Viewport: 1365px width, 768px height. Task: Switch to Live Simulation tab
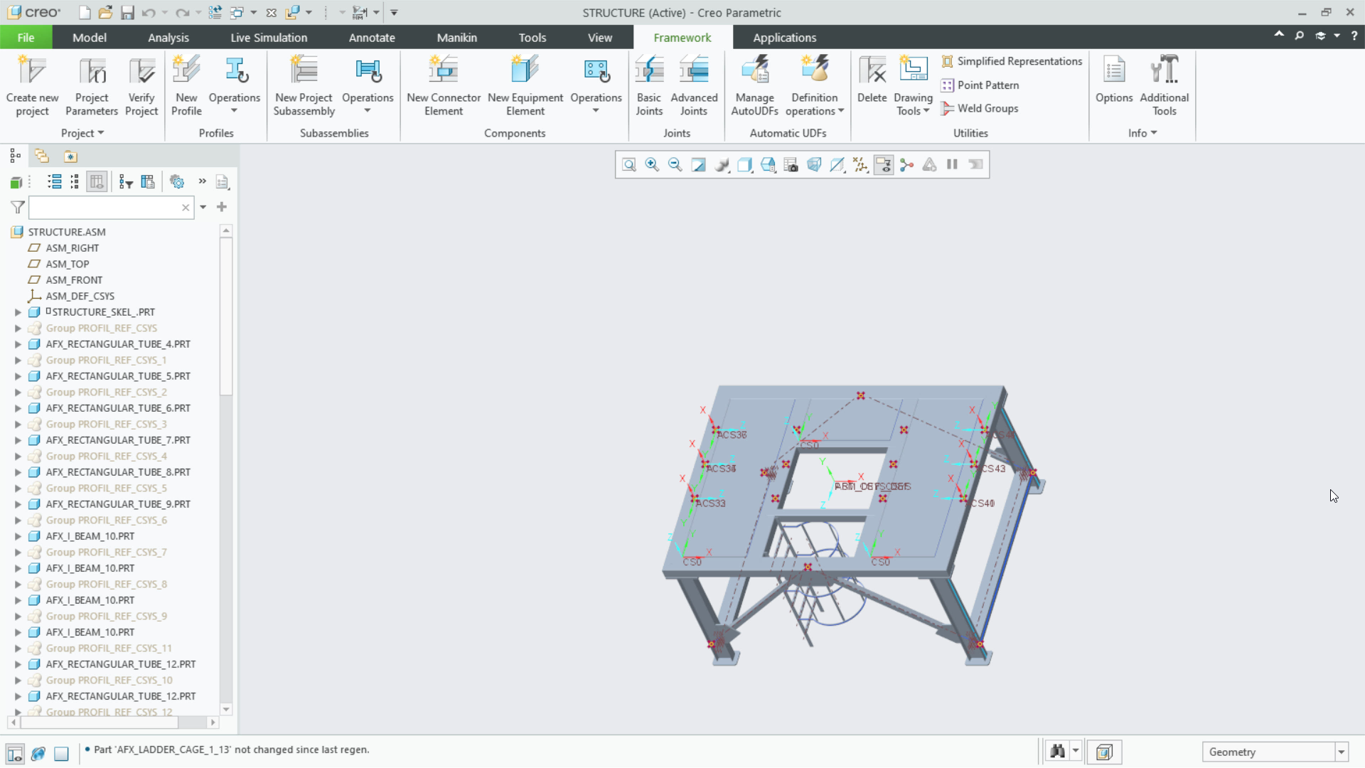(269, 38)
